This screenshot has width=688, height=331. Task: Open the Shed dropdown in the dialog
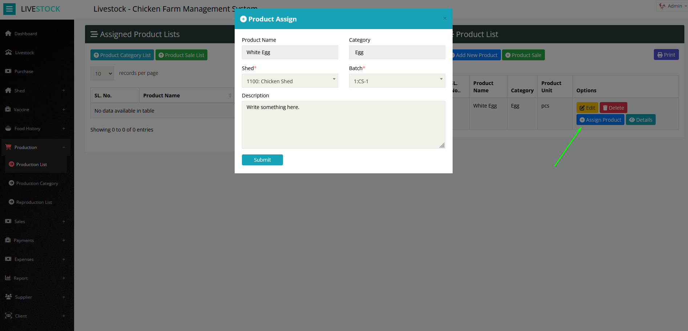pyautogui.click(x=290, y=81)
